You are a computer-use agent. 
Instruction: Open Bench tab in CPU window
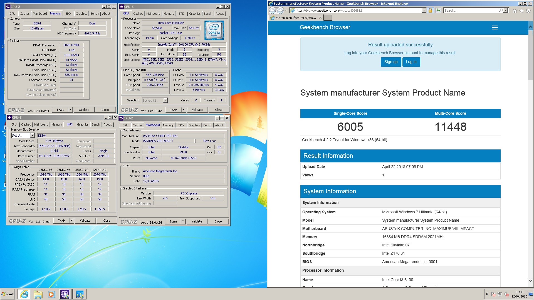point(208,14)
